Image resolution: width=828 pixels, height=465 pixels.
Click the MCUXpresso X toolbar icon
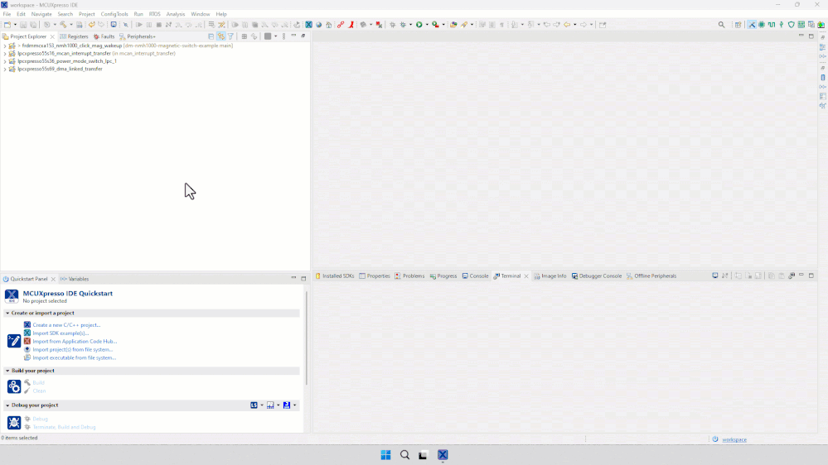tap(309, 25)
